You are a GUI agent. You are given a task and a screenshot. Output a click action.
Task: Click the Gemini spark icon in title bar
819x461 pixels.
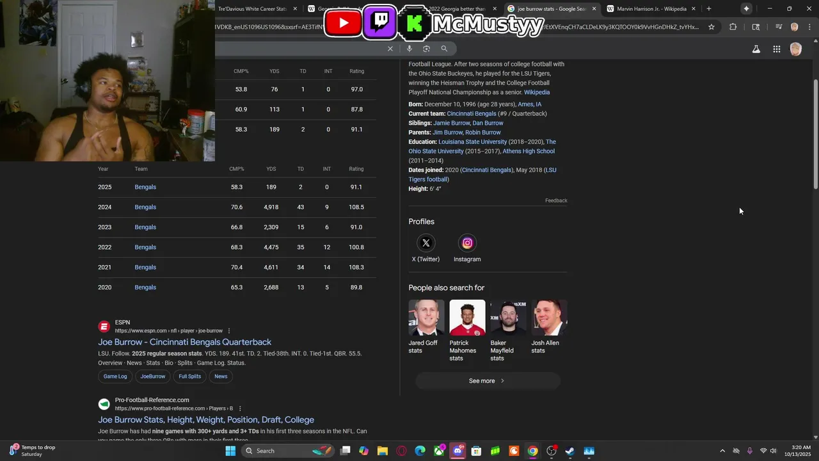pyautogui.click(x=746, y=9)
